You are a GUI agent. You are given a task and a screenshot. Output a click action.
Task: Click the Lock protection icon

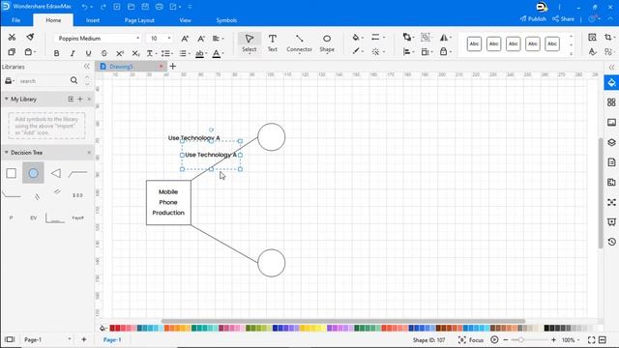tap(444, 51)
